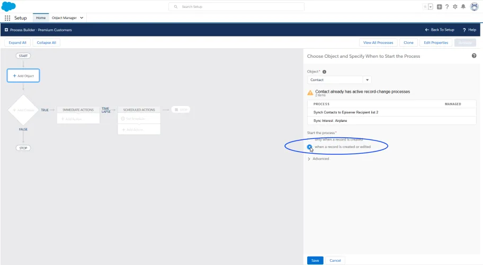Open Process Builder Help link

pos(469,30)
